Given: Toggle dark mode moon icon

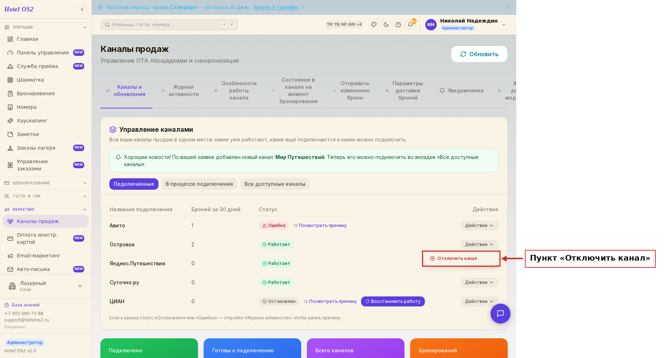Looking at the screenshot, I should click(x=386, y=25).
